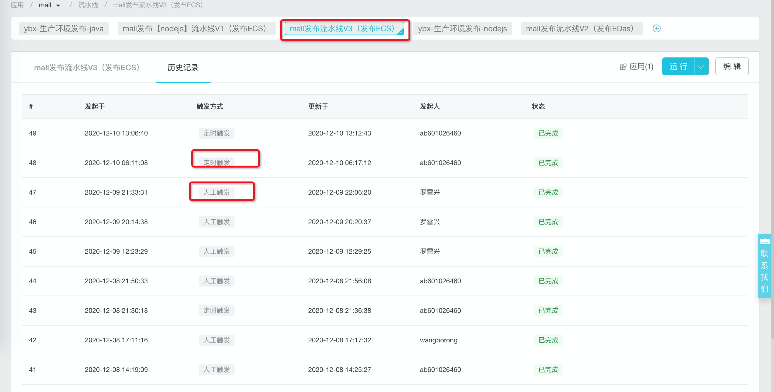Select run number 45 row
774x392 pixels.
(x=385, y=251)
